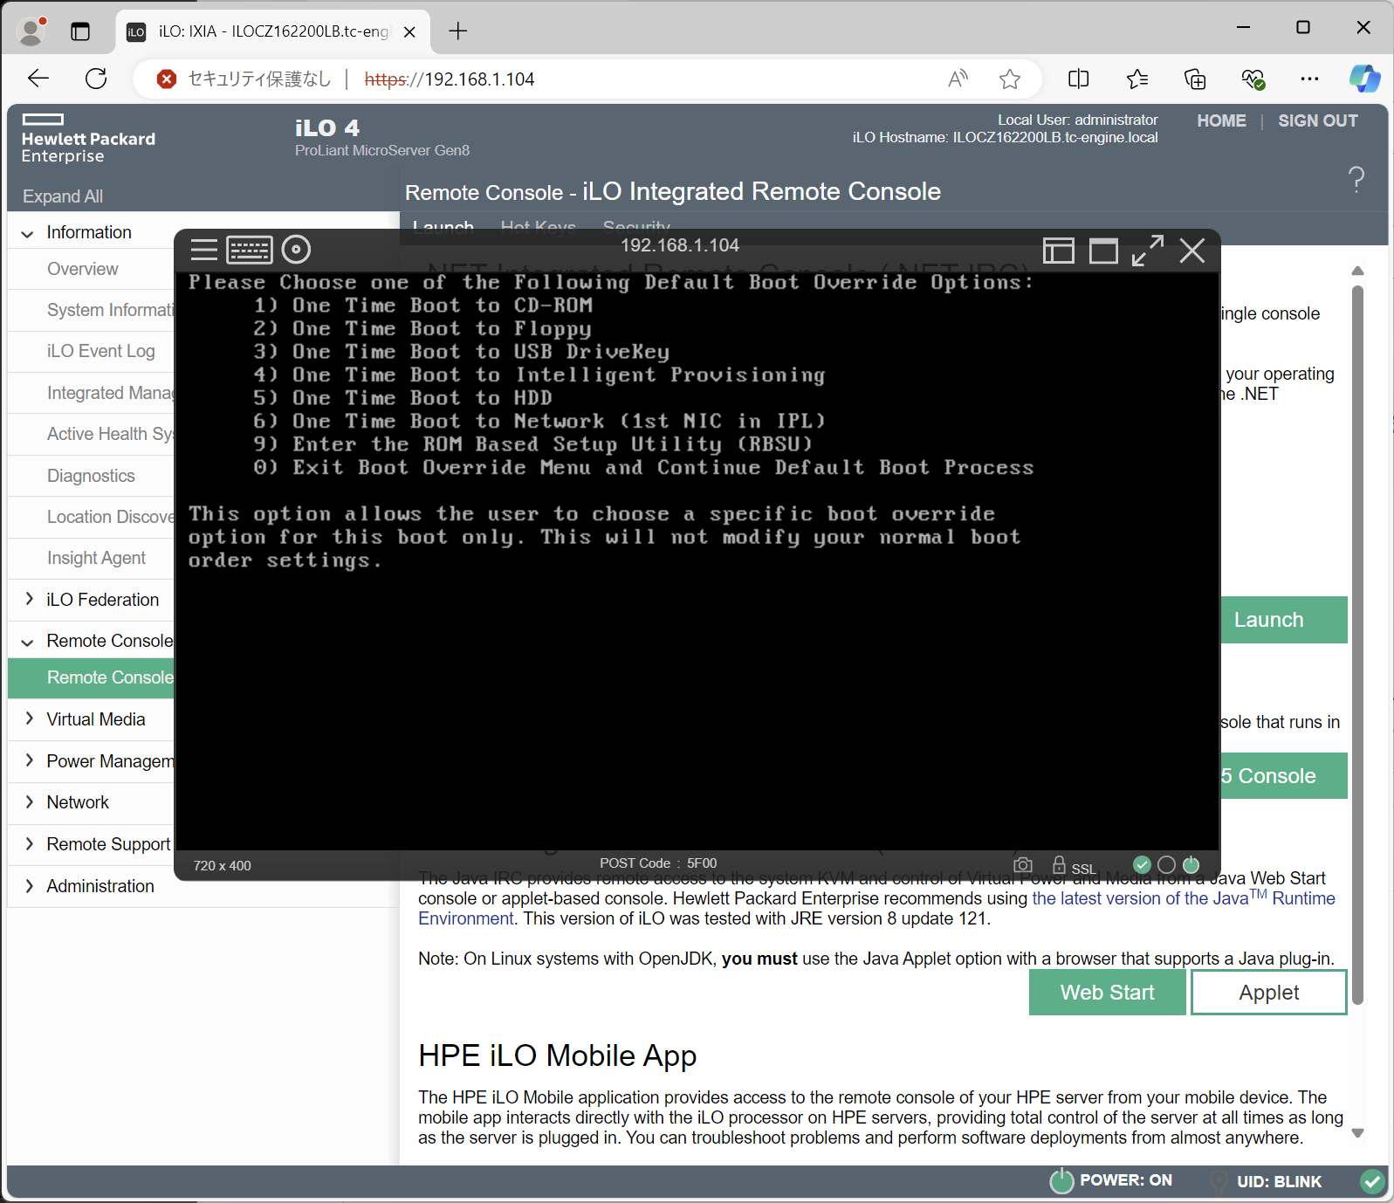Launch the Java Applet console
The height and width of the screenshot is (1203, 1394).
coord(1269,993)
